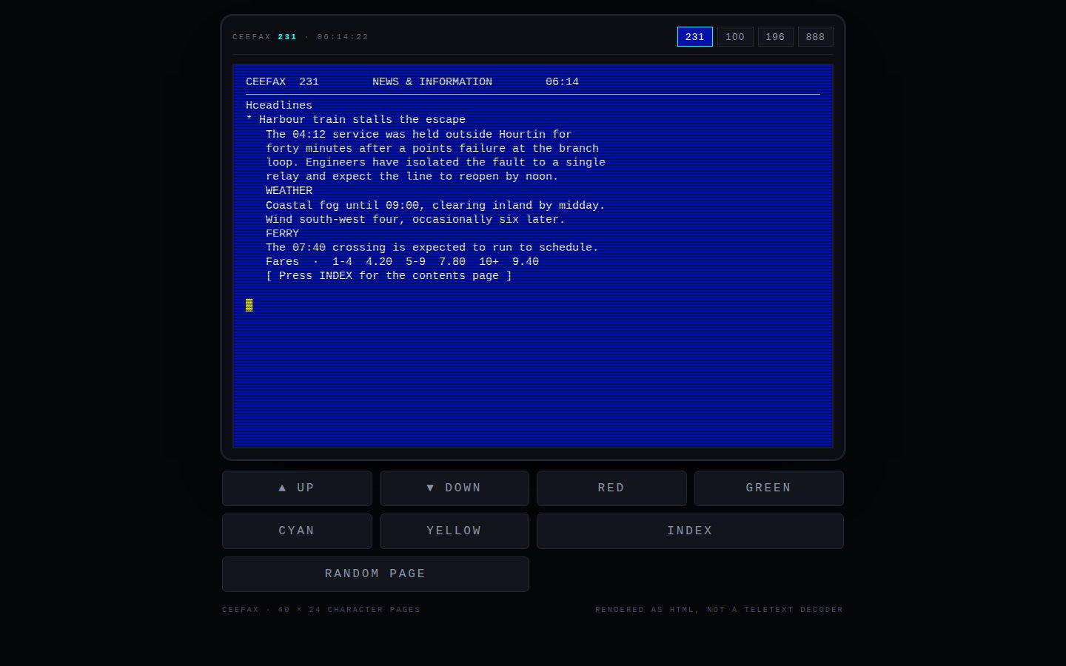This screenshot has width=1066, height=666.
Task: Click 'RENDERED AS HTML, NOT A TELETEXT DECODER' footer
Action: [x=719, y=610]
